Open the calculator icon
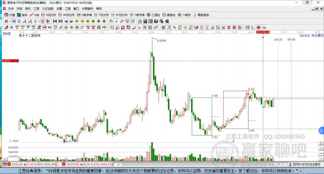324x174 pixels. 145,21
